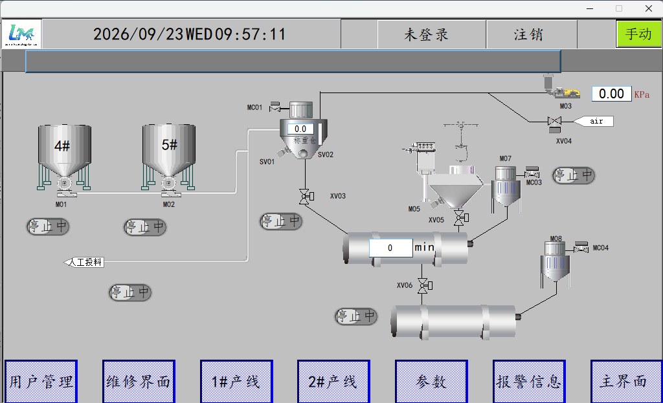
Task: Switch the green 手动 manual mode button
Action: click(638, 34)
